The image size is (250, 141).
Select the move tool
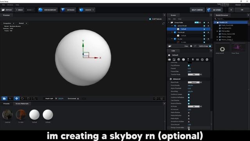pos(16,99)
